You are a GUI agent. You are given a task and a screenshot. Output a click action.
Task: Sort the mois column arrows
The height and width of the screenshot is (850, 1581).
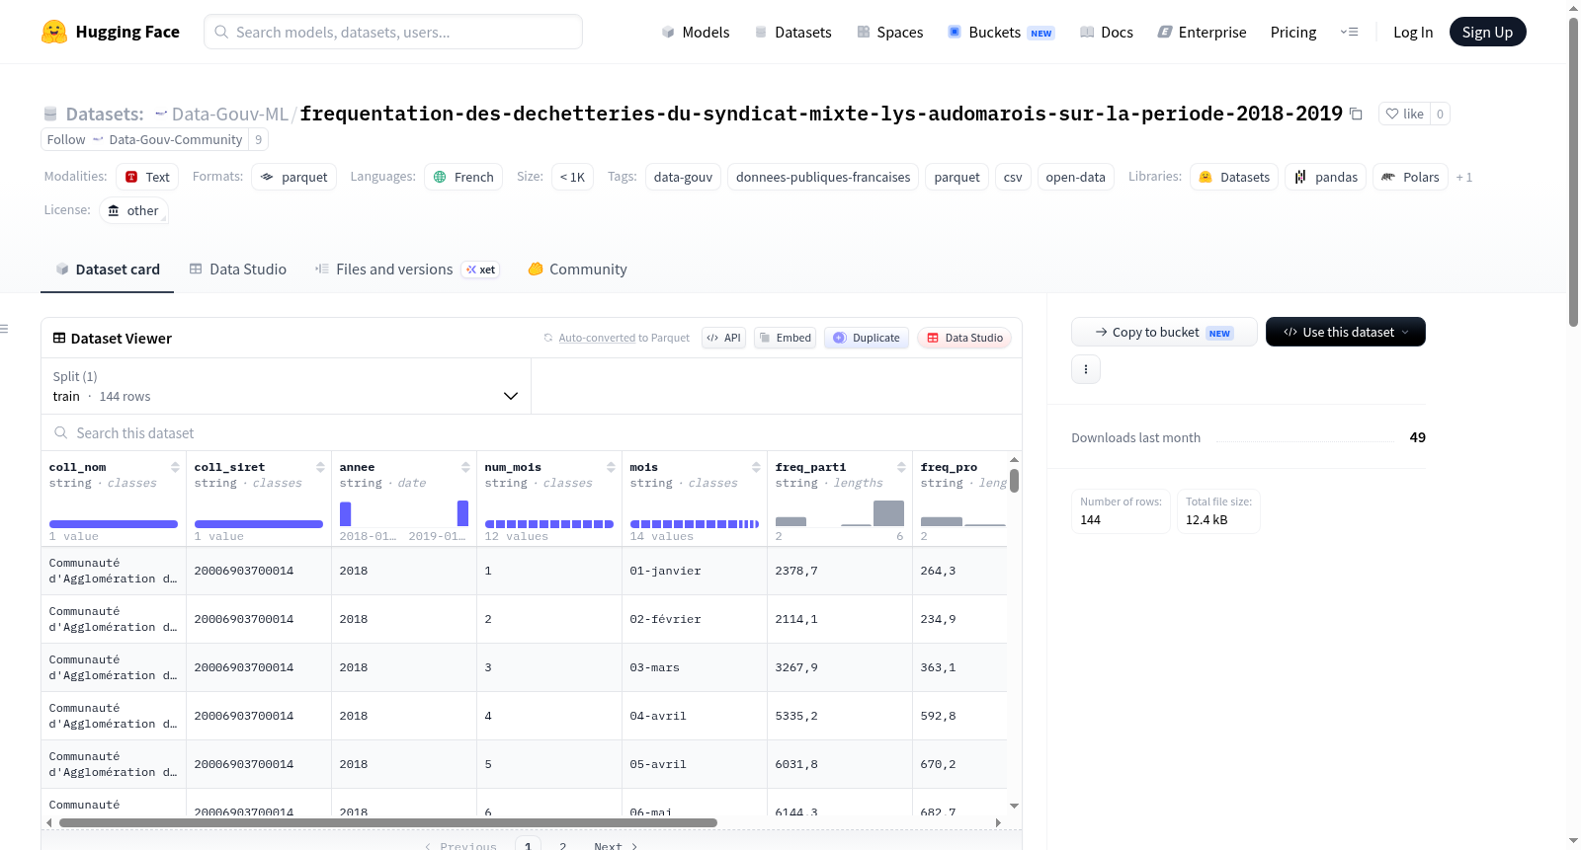(756, 467)
